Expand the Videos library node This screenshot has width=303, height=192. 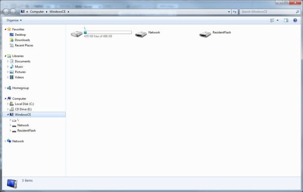[x=8, y=77]
